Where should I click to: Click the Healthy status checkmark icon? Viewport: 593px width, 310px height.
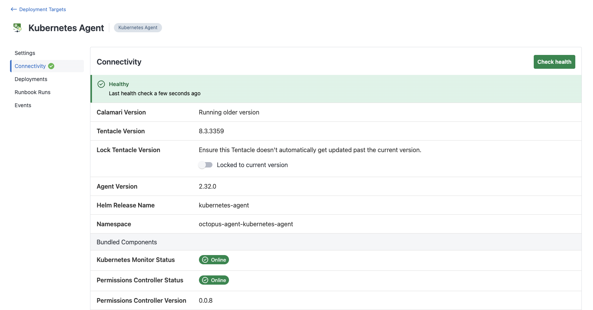[x=101, y=84]
